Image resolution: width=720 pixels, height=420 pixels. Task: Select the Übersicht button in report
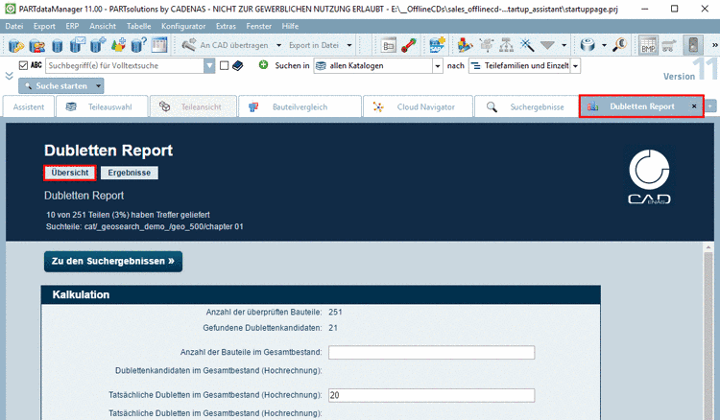click(70, 173)
